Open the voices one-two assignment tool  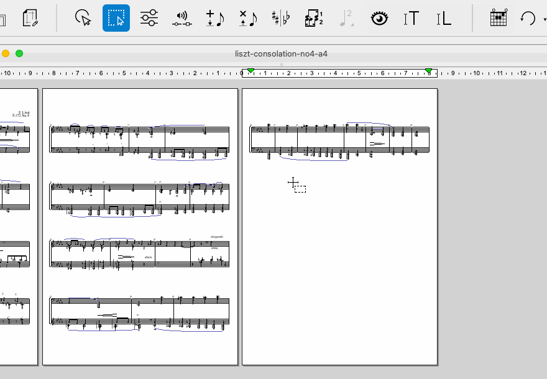click(x=314, y=18)
